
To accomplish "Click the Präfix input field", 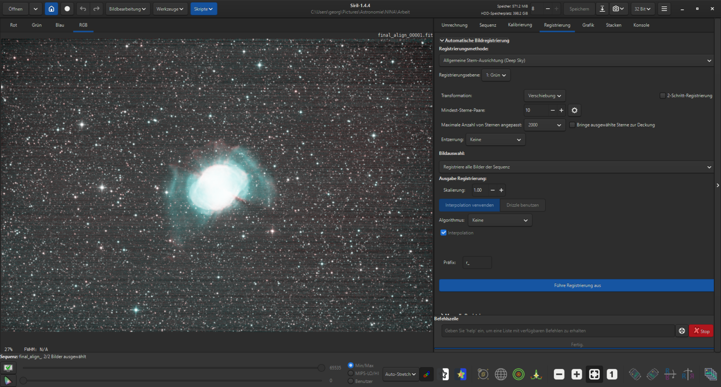I will pos(477,263).
